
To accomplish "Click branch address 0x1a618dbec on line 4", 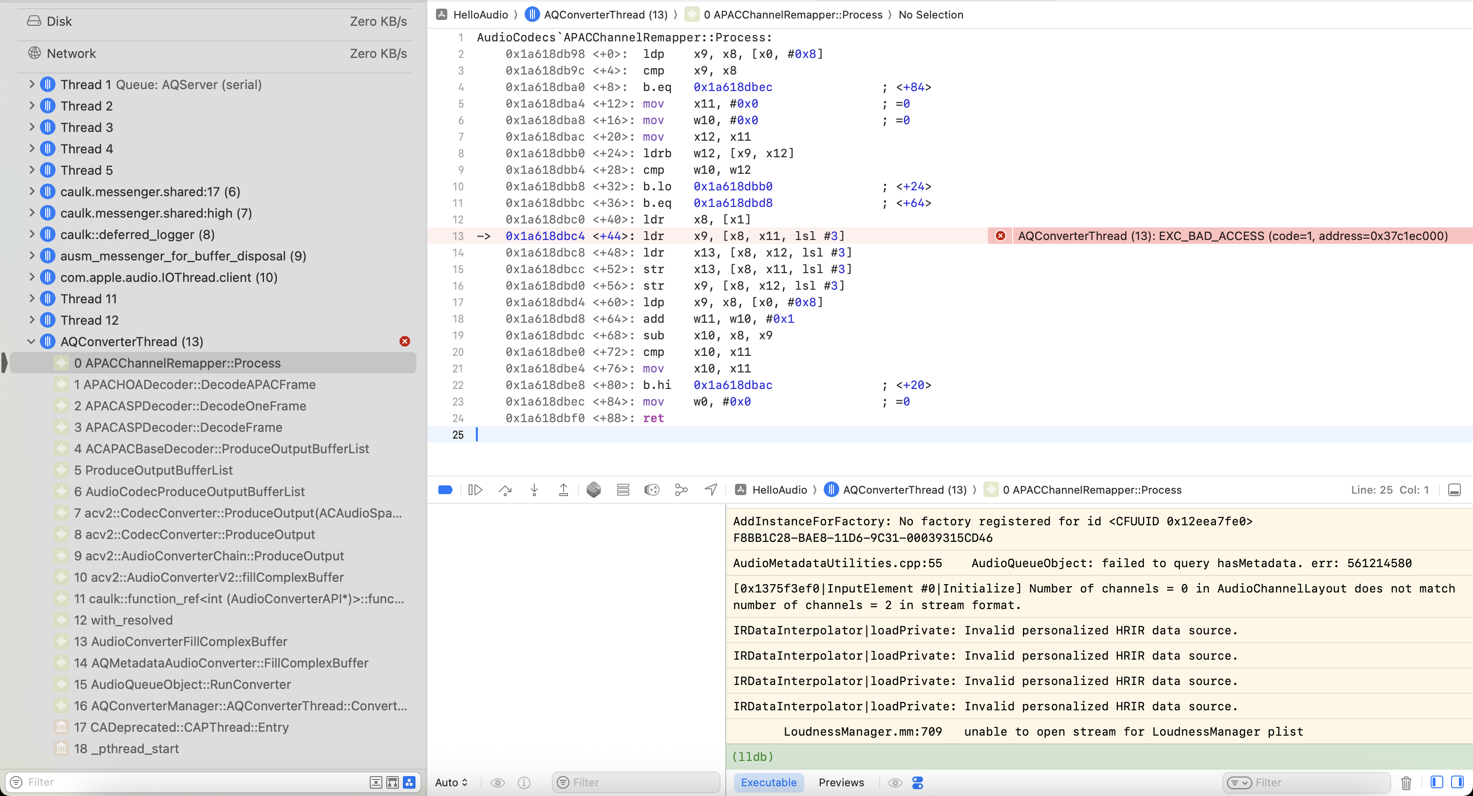I will (x=733, y=87).
